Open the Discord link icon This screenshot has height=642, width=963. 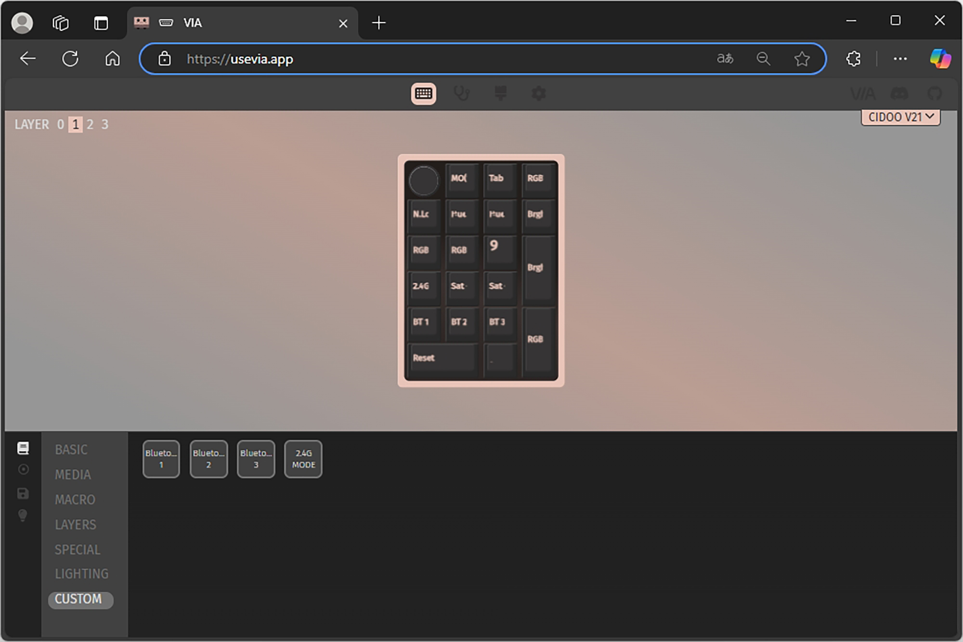[899, 93]
